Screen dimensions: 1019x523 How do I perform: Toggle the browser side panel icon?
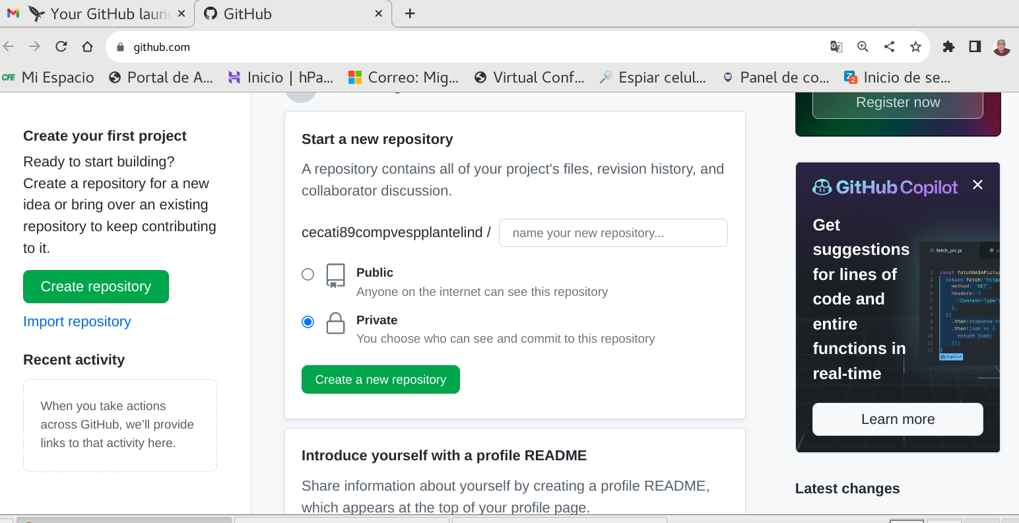coord(975,46)
